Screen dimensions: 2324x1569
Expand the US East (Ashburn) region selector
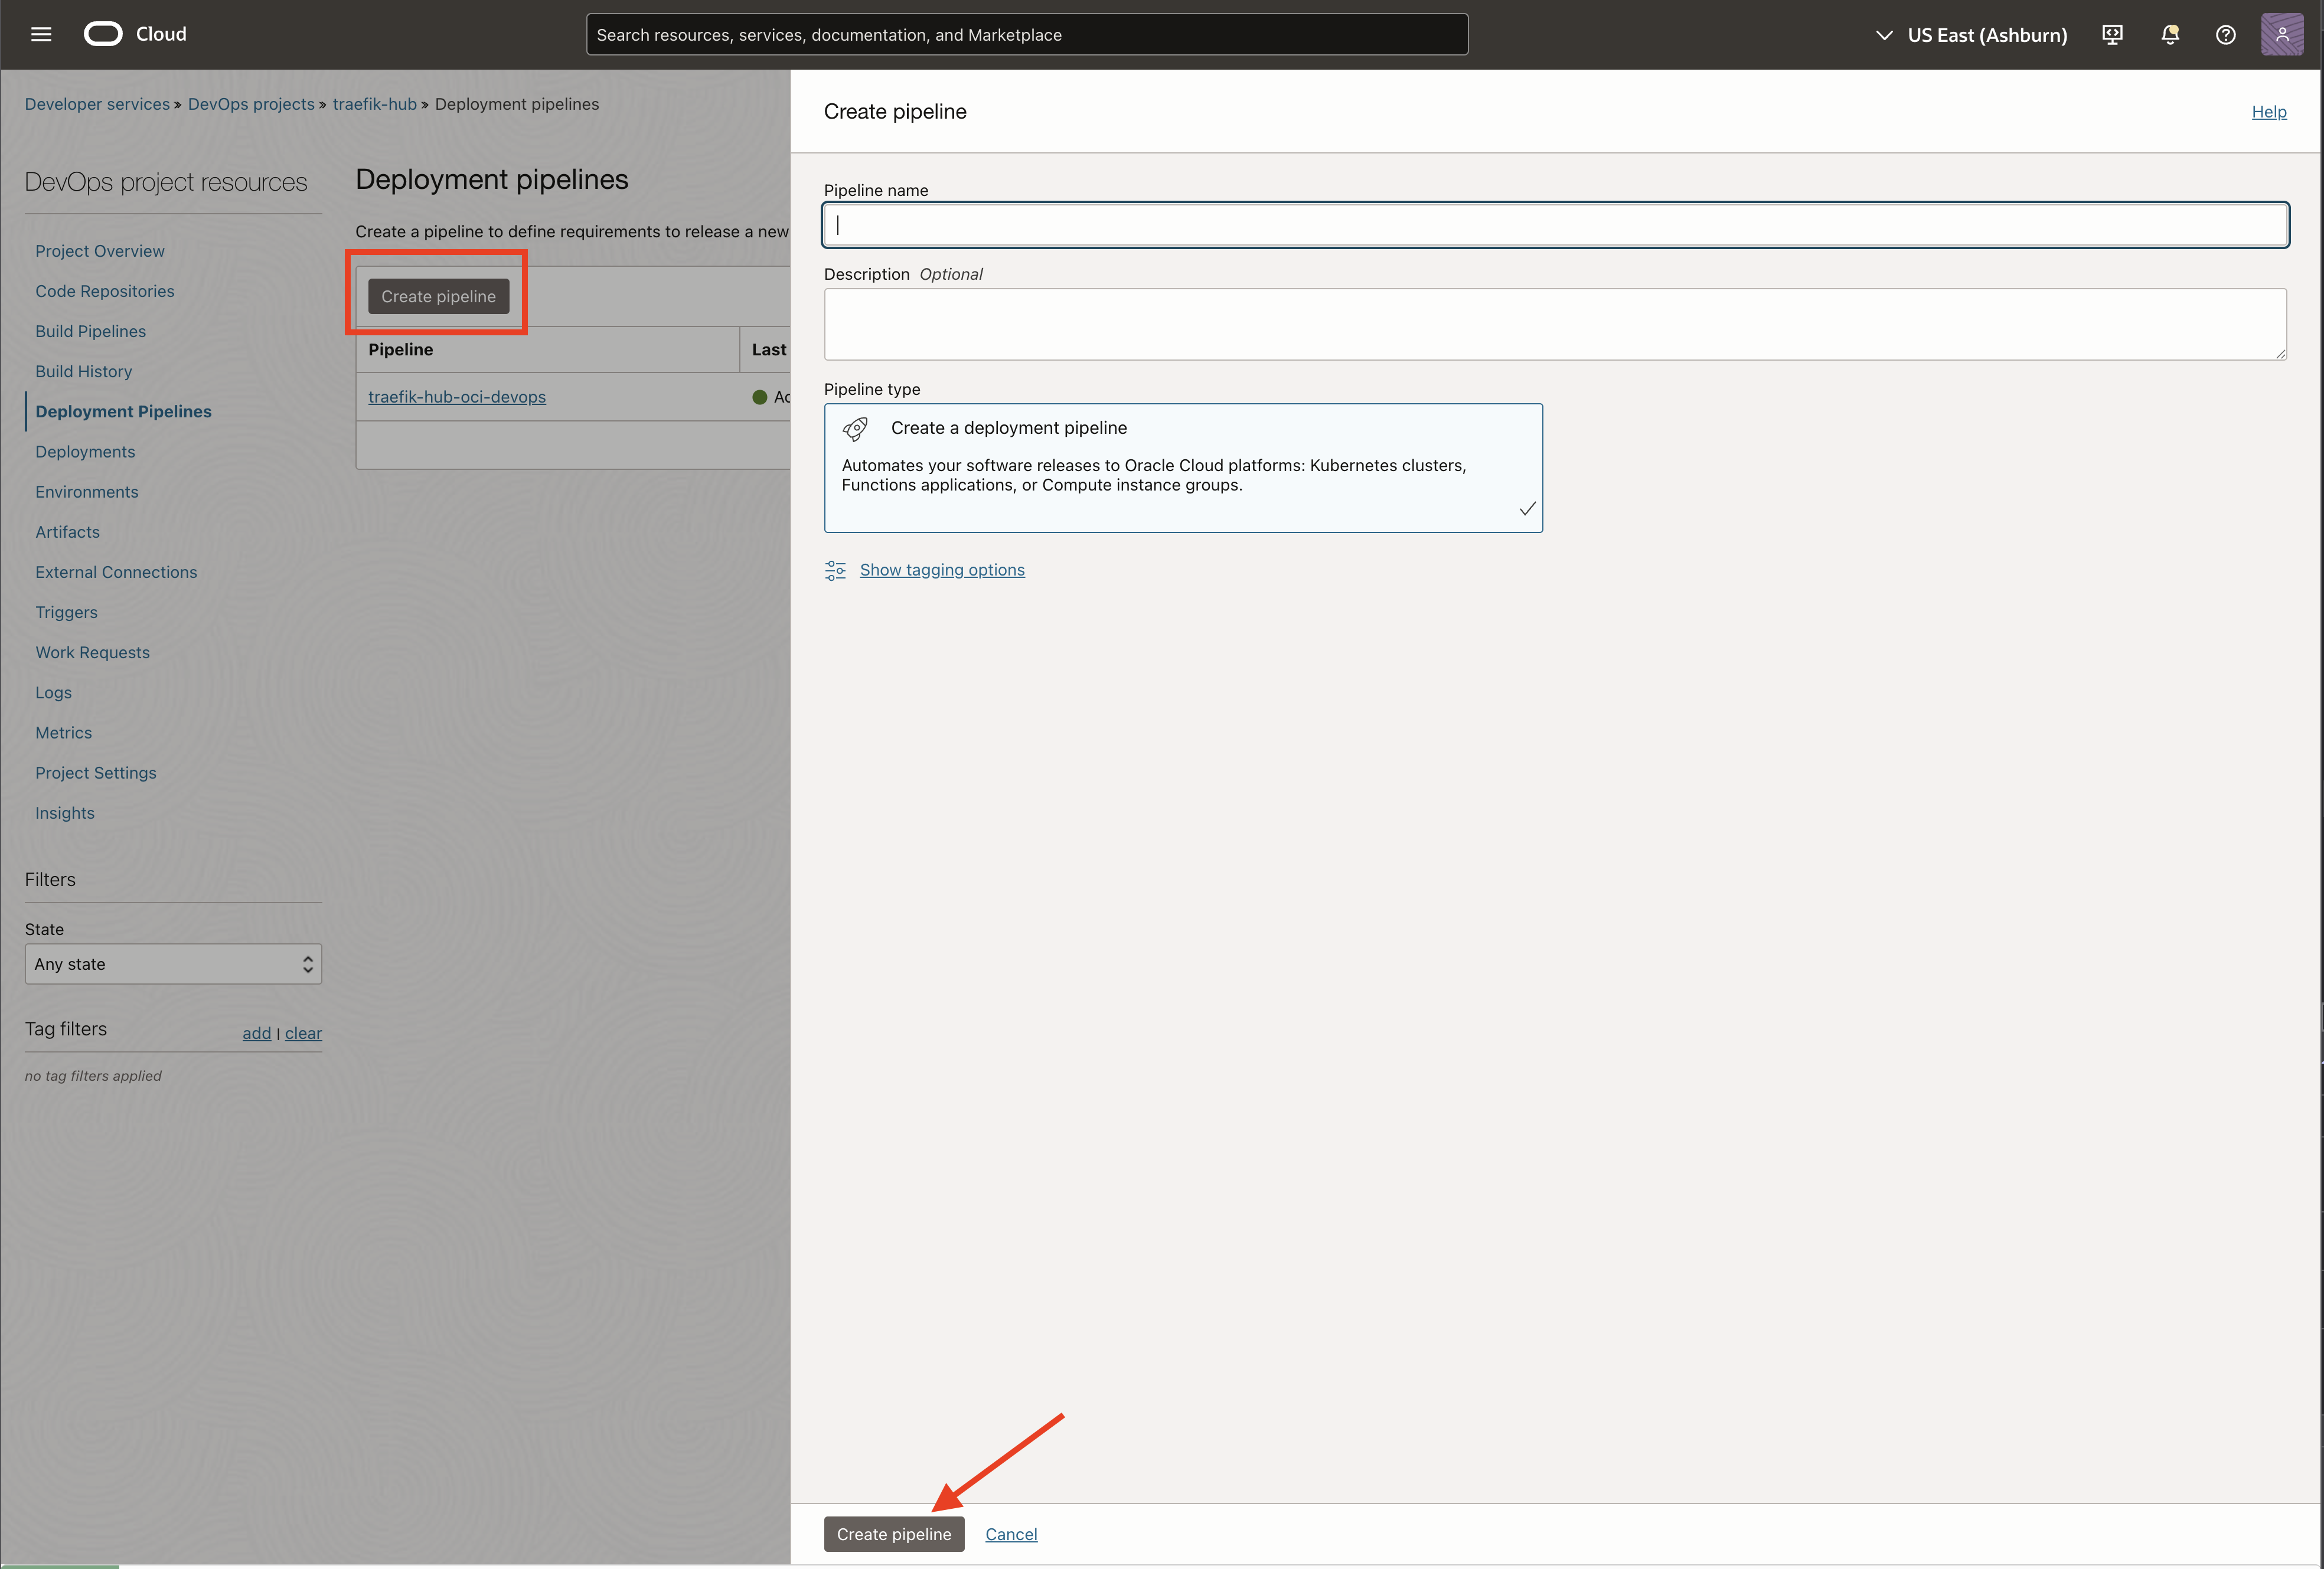(1971, 35)
